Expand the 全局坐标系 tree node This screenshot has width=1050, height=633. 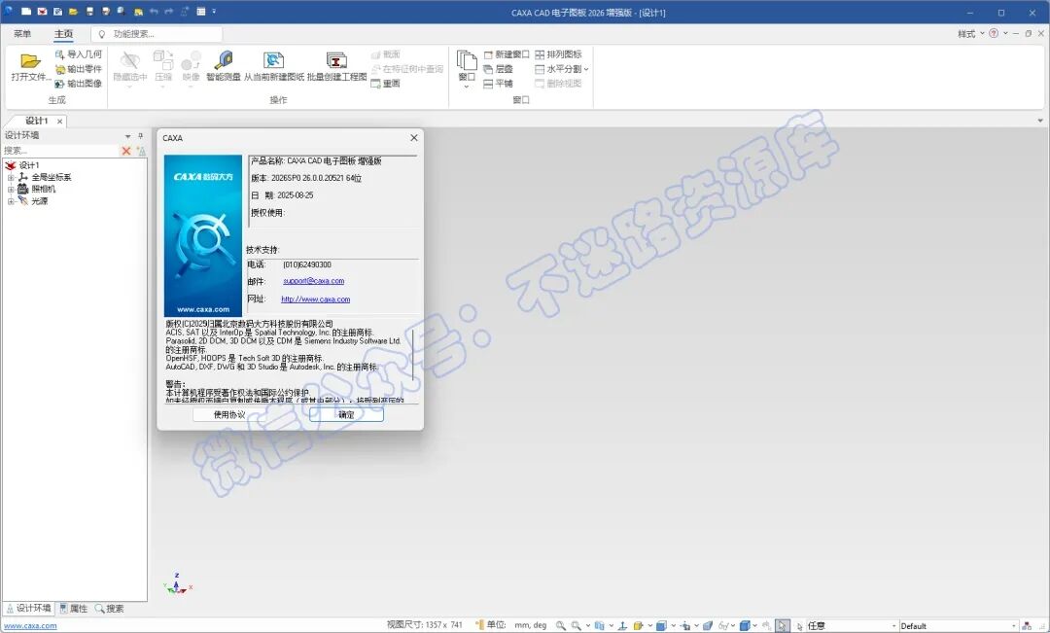pos(10,178)
